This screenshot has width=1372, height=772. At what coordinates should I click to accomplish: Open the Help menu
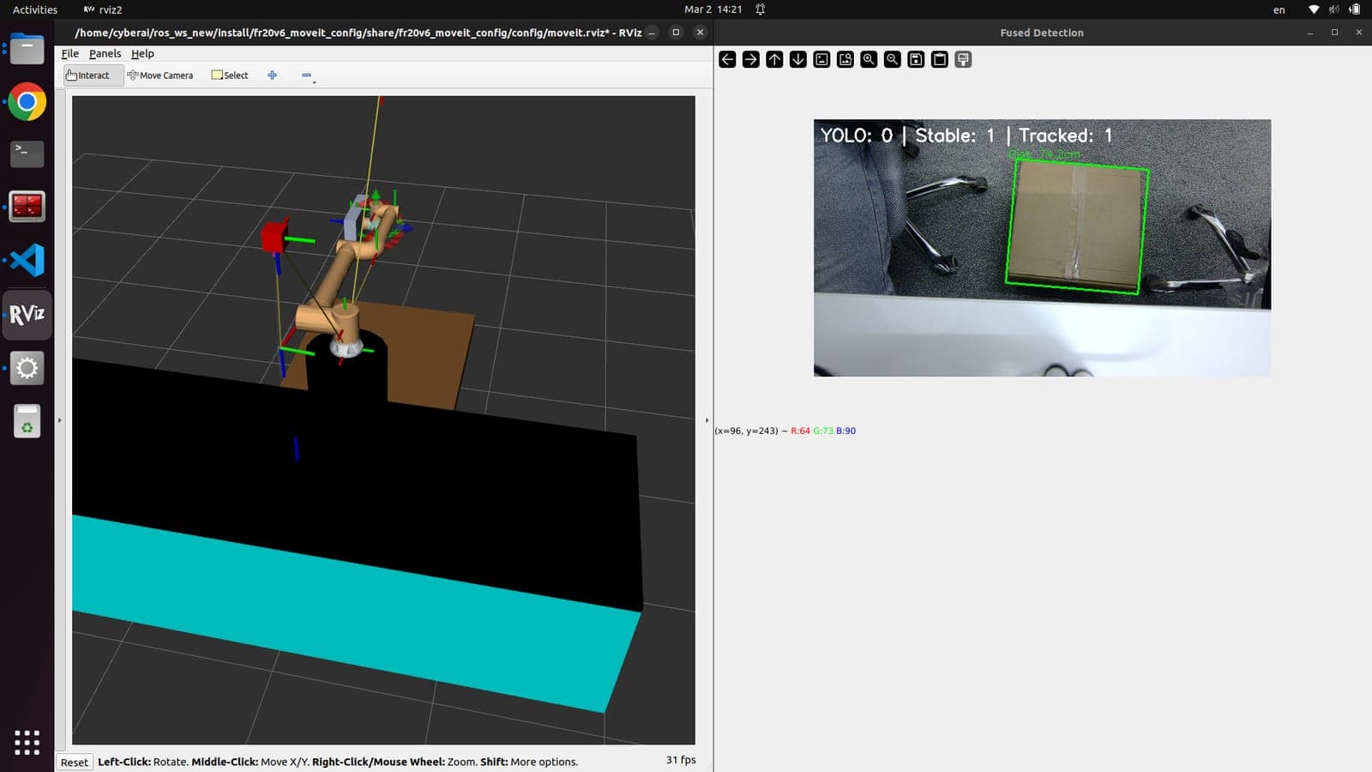142,53
